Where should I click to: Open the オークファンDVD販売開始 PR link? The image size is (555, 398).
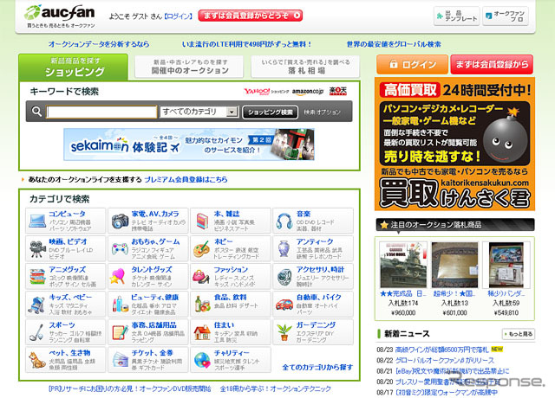click(129, 388)
